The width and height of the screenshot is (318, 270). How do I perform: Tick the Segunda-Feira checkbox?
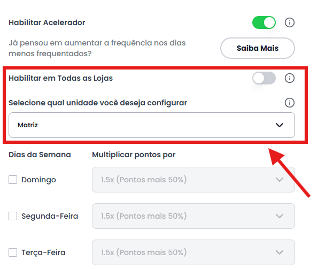click(13, 216)
